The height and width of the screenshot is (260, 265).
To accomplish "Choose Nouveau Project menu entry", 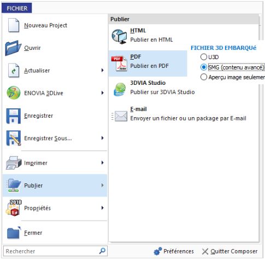I will (x=55, y=25).
